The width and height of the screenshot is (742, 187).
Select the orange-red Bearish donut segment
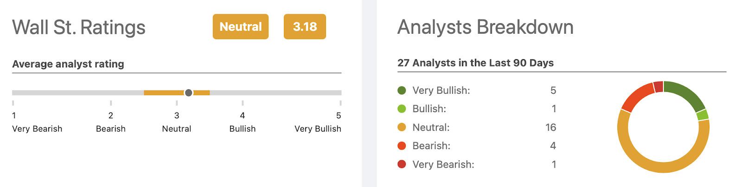click(x=636, y=96)
